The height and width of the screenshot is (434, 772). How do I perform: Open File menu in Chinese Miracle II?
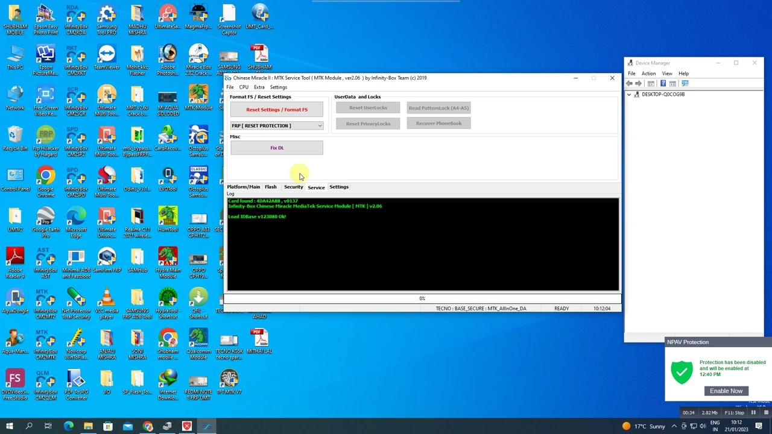click(230, 87)
